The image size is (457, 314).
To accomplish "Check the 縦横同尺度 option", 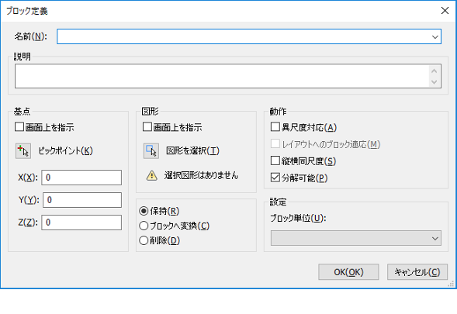I will coord(275,160).
